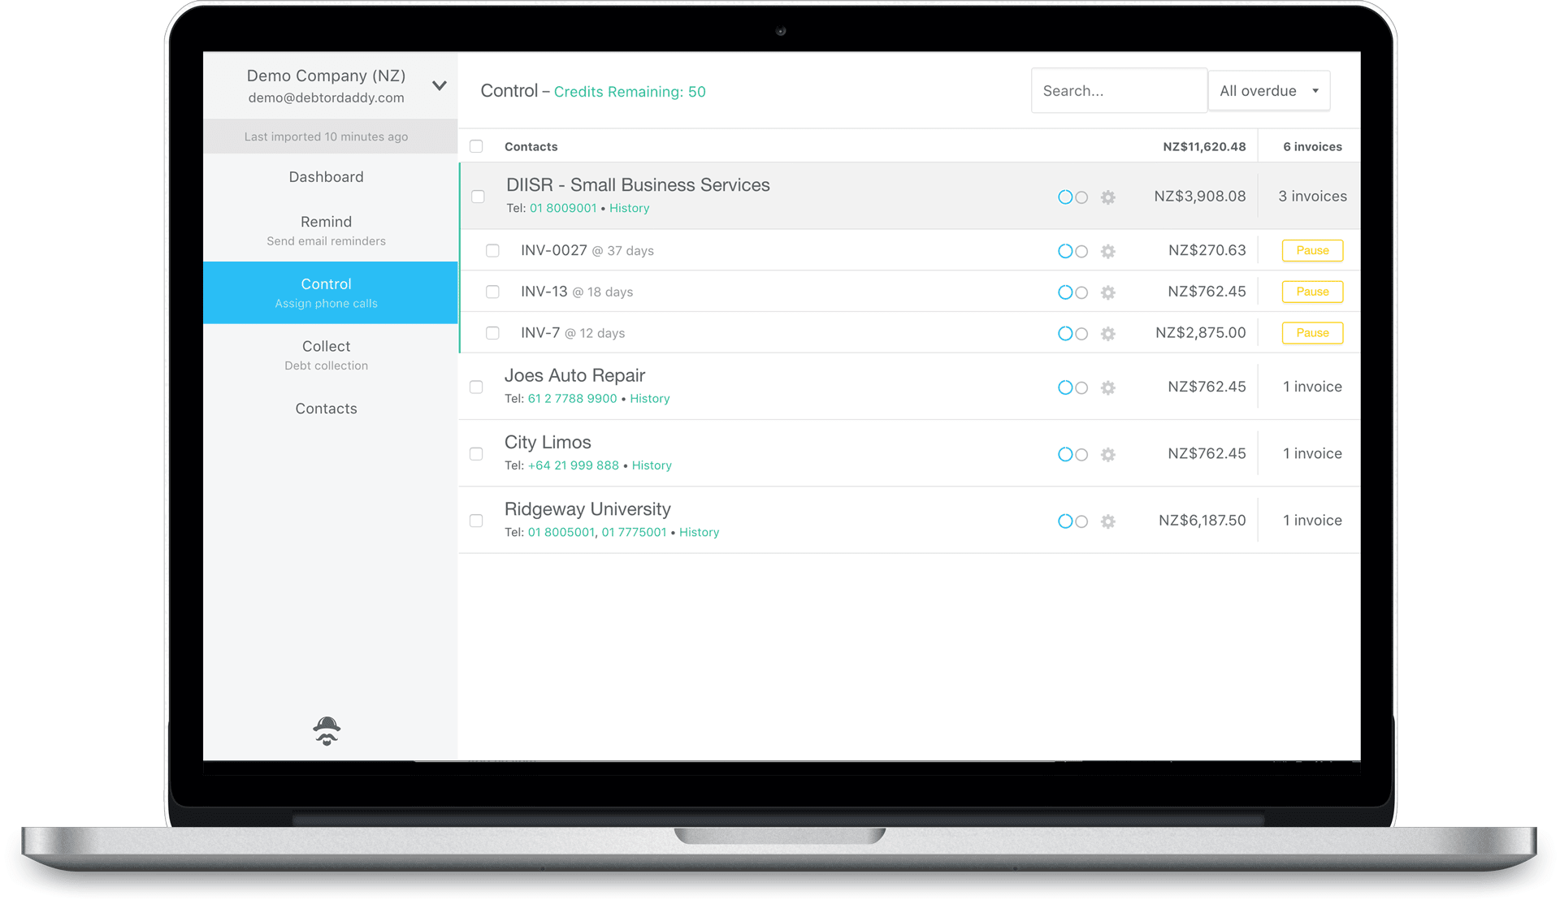The image size is (1560, 900).
Task: Select the INV-0027 invoice label
Action: (553, 251)
